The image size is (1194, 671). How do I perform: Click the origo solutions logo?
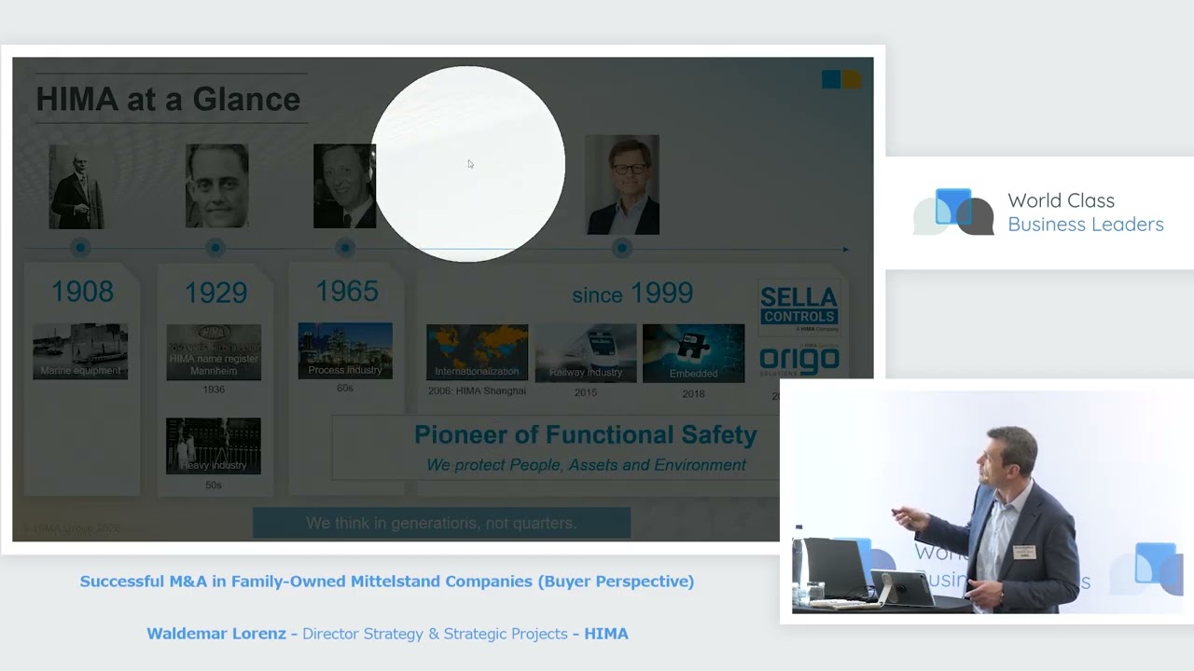pos(799,360)
